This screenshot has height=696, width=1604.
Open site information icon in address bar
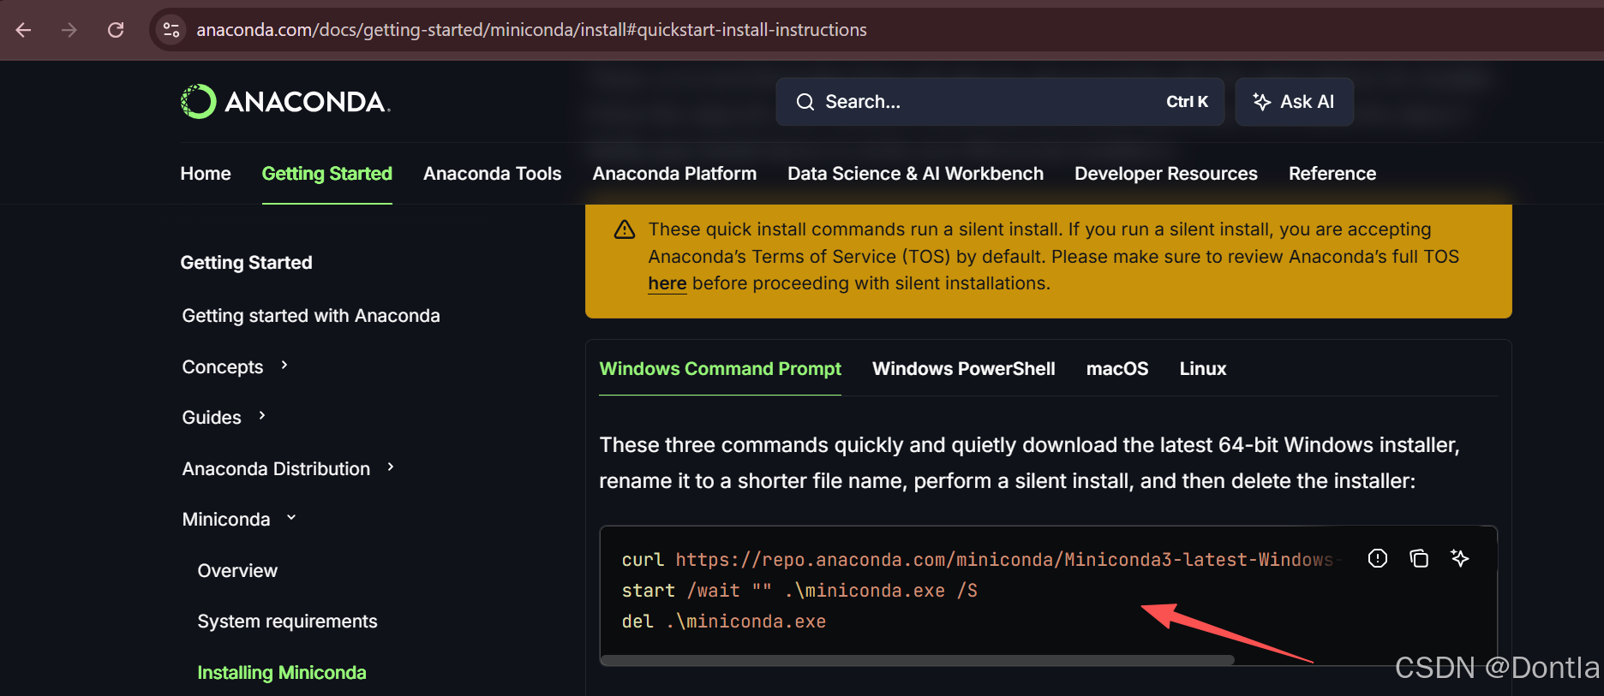[x=171, y=30]
